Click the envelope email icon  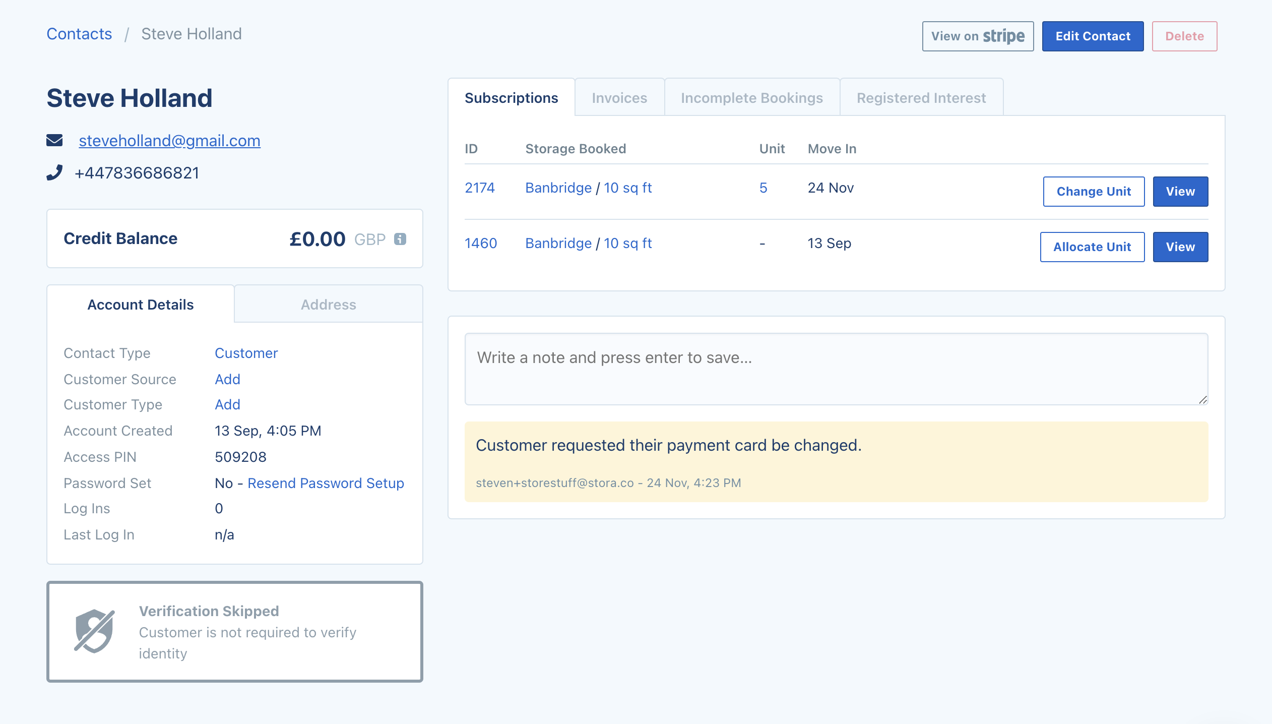click(x=54, y=140)
